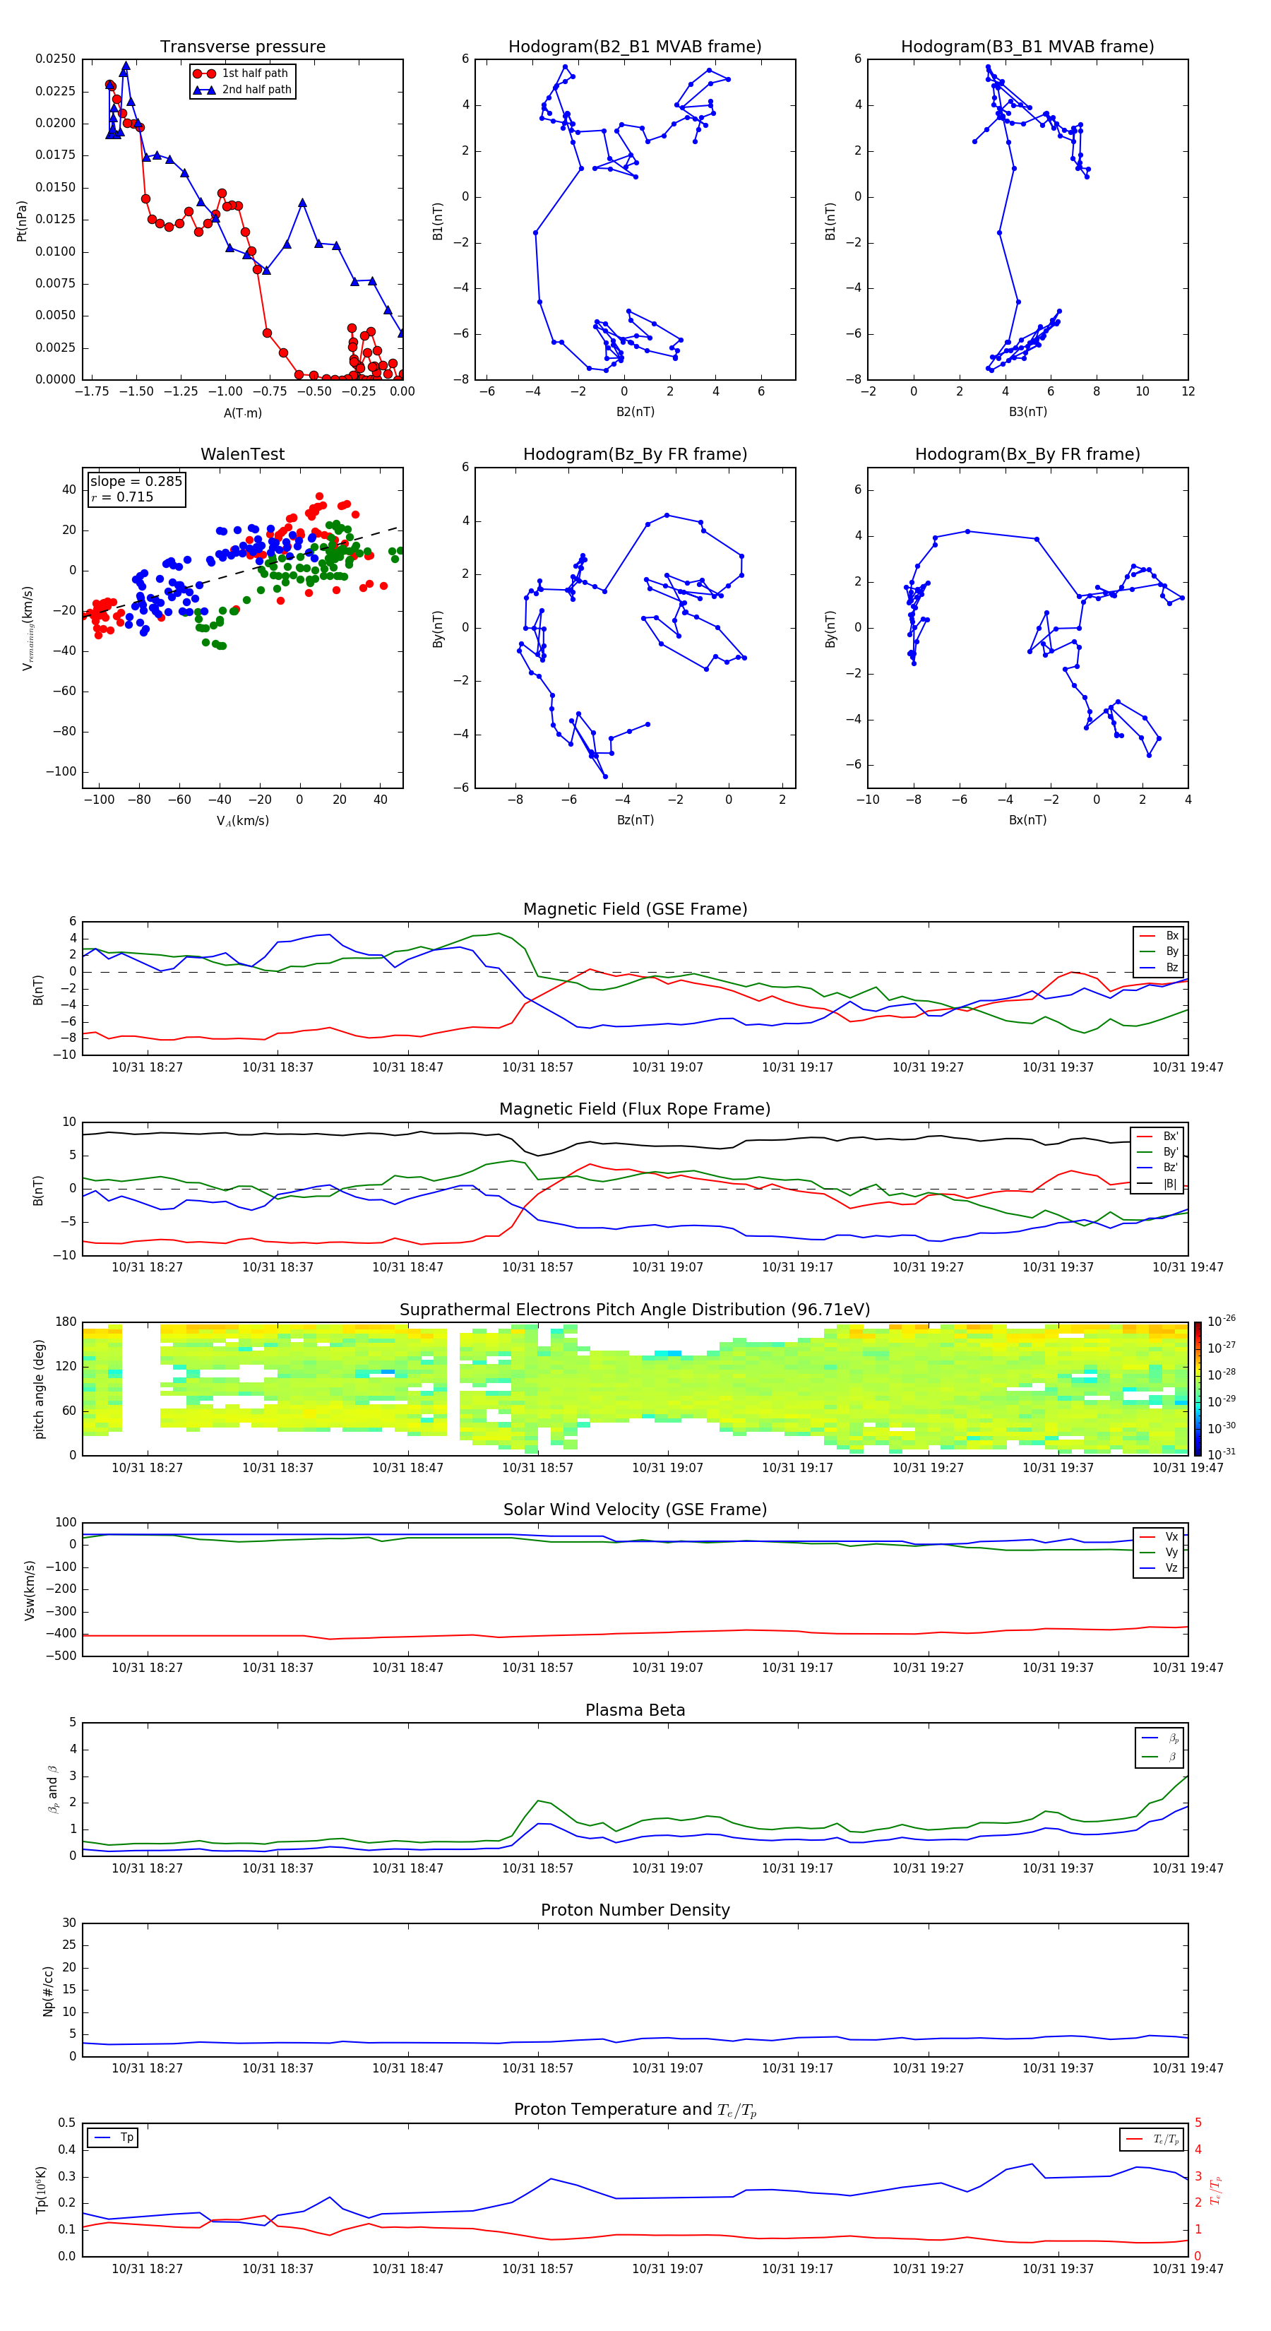The image size is (1271, 2331).
Task: Click 'Vx' in the solar wind legend
Action: click(x=1171, y=1536)
